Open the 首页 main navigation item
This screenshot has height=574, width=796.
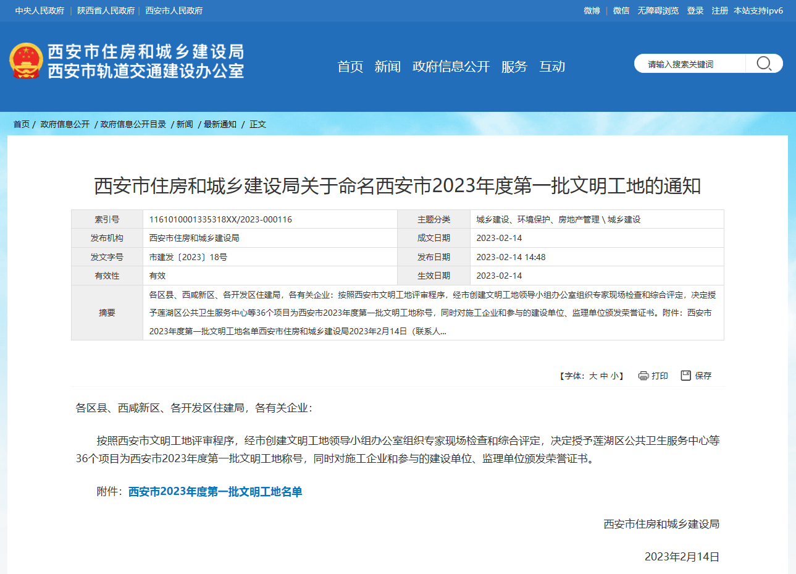350,67
